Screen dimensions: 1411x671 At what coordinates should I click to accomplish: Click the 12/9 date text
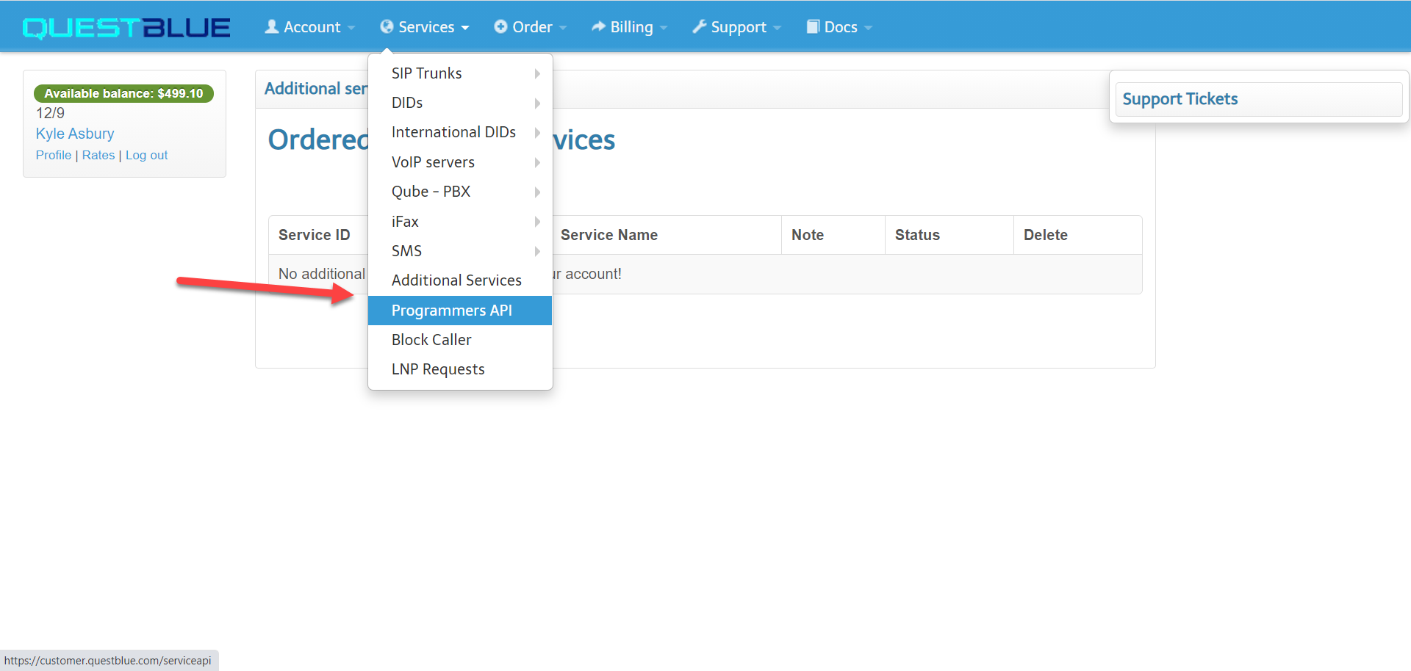tap(50, 113)
